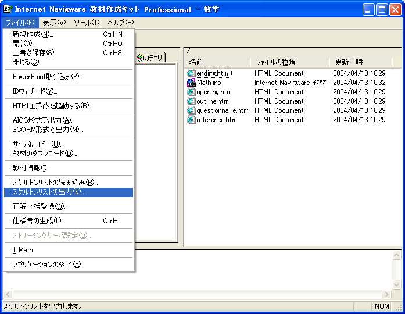Maximize the application window
405x314 pixels.
[x=382, y=10]
